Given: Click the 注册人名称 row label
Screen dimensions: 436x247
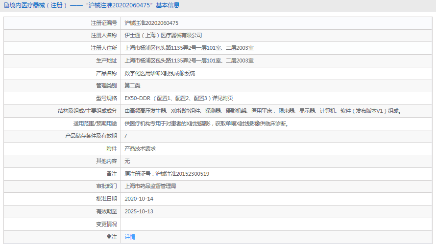Looking at the screenshot, I should [104, 35].
